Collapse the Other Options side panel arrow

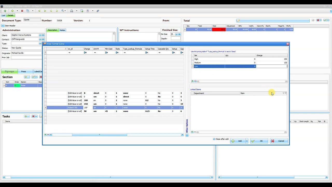pos(187,135)
